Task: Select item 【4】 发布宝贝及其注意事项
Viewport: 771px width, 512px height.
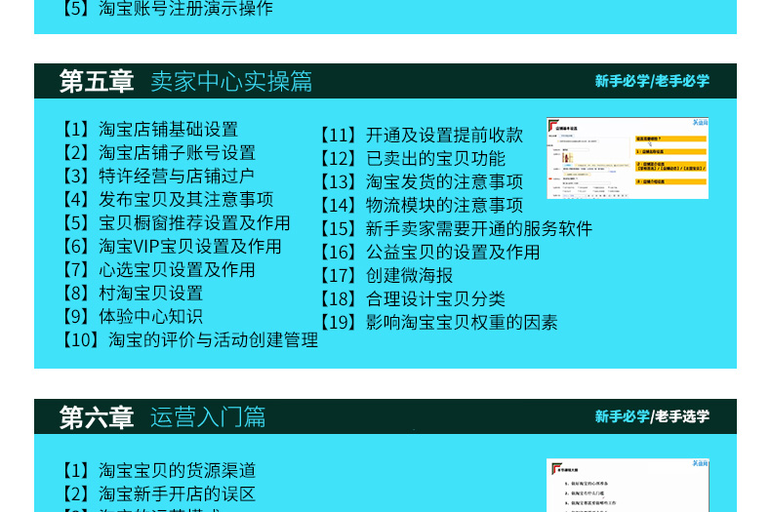Action: [167, 199]
